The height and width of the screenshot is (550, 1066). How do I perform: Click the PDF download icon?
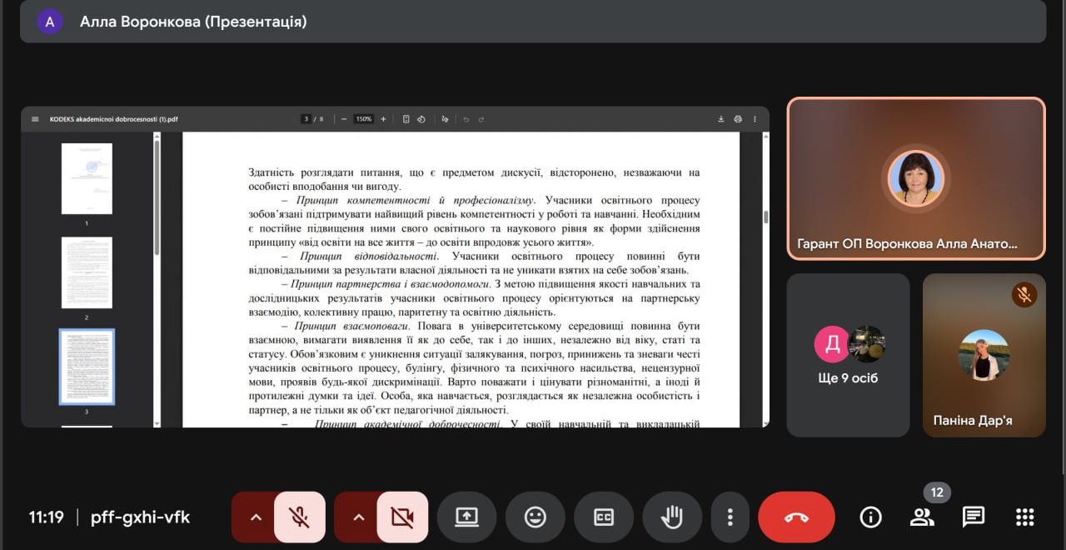[x=721, y=119]
